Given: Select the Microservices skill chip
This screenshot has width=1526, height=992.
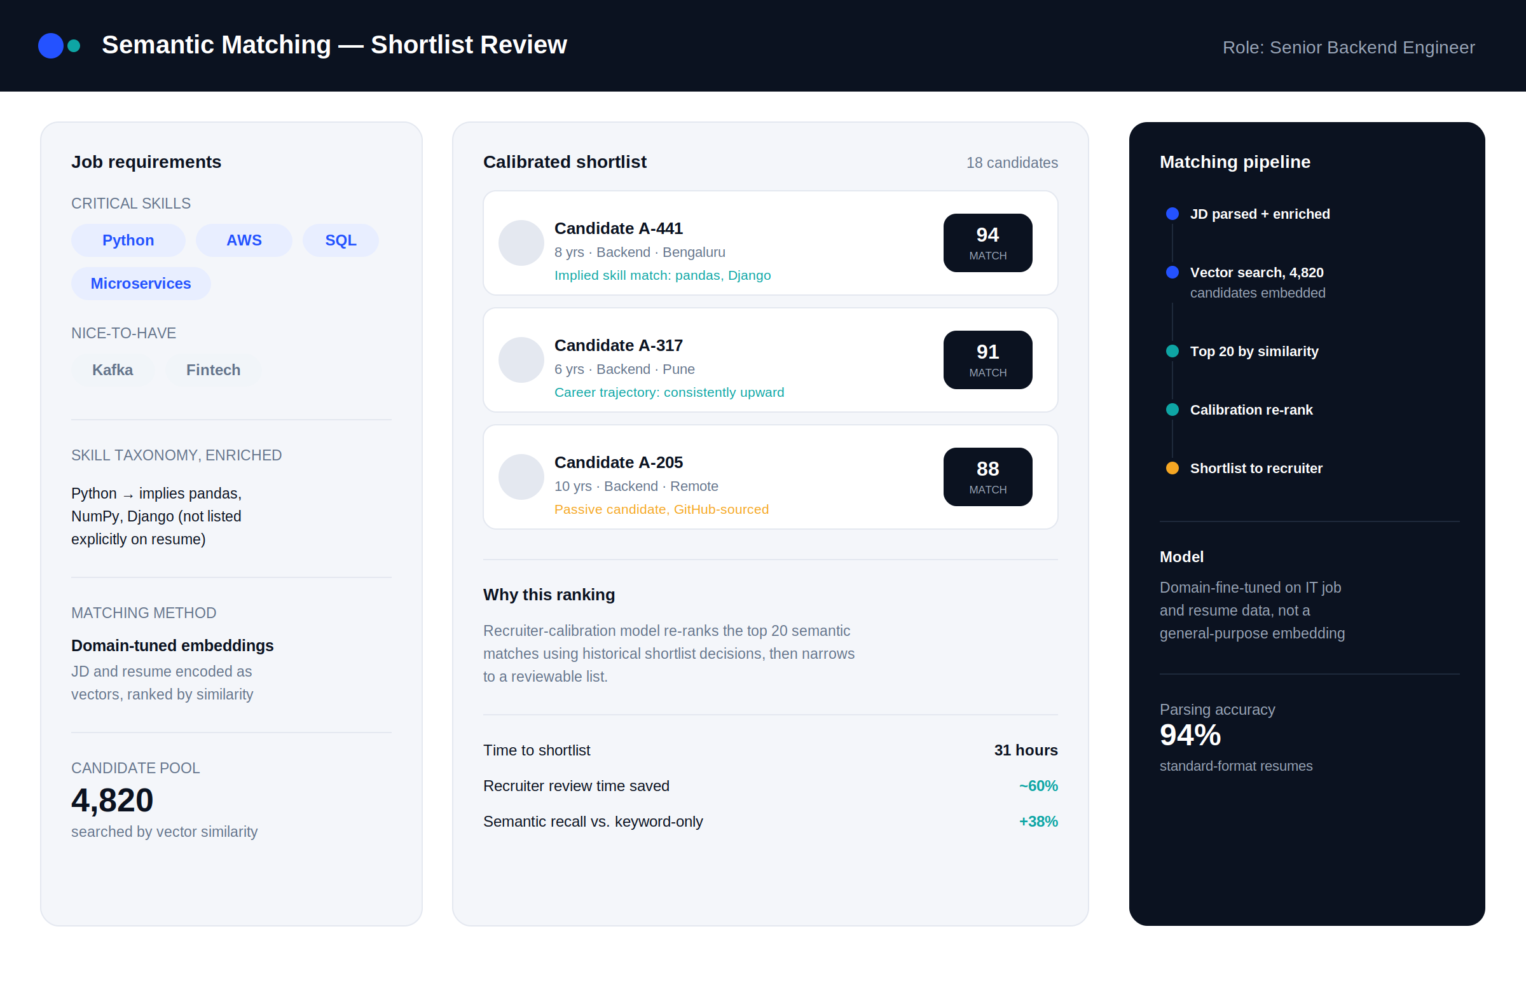Looking at the screenshot, I should (x=141, y=284).
